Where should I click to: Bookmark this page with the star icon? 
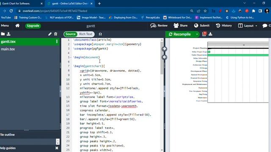click(x=205, y=11)
